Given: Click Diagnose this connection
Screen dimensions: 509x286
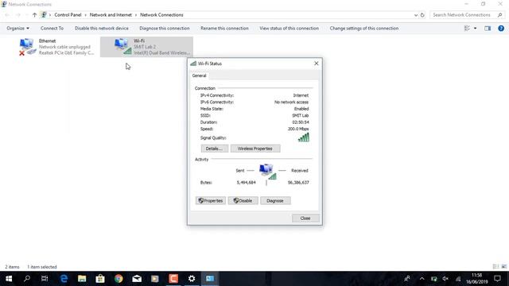Looking at the screenshot, I should (165, 29).
